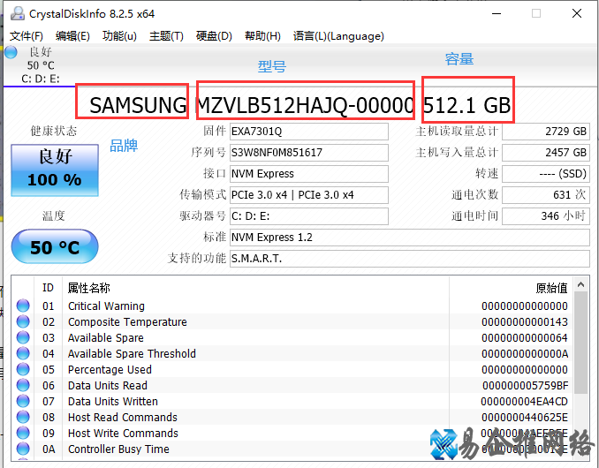This screenshot has height=468, width=599.
Task: Click the host reads total 2729 GB
Action: (x=546, y=132)
